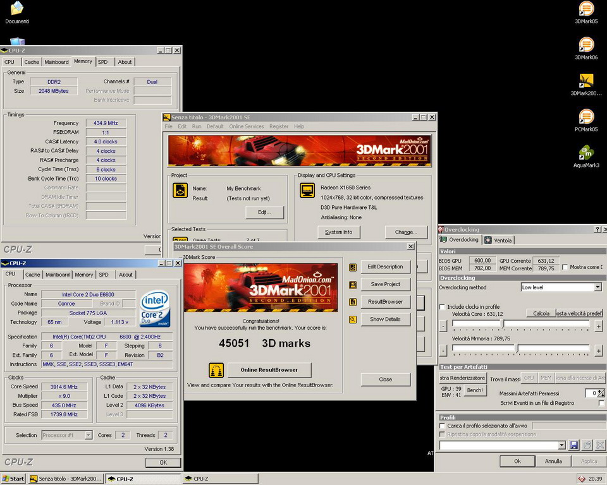The image size is (607, 485).
Task: Click the plus button for Velocità Core
Action: coord(599,326)
